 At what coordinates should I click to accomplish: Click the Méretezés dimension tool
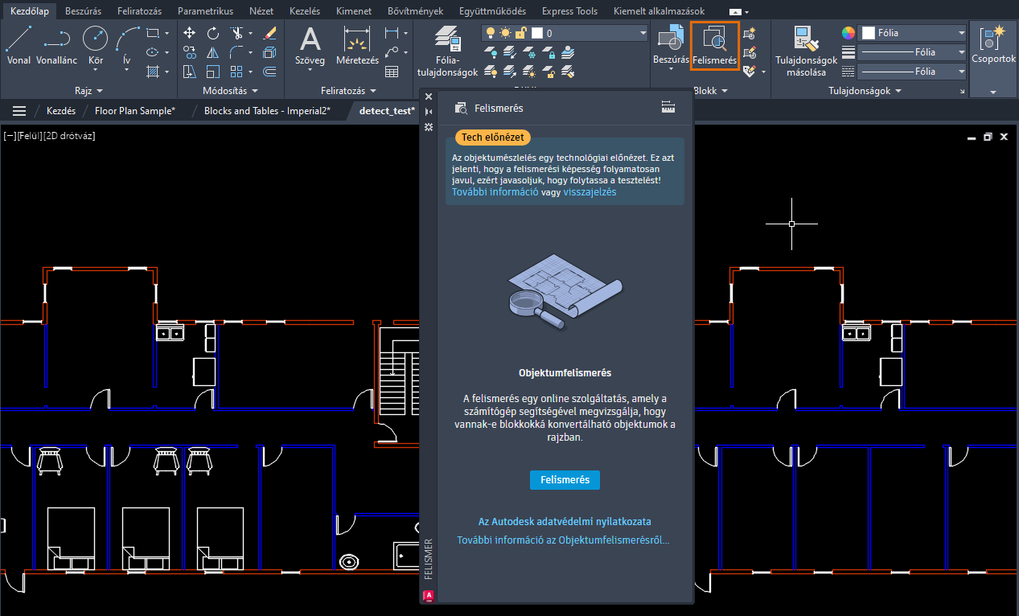coord(357,45)
